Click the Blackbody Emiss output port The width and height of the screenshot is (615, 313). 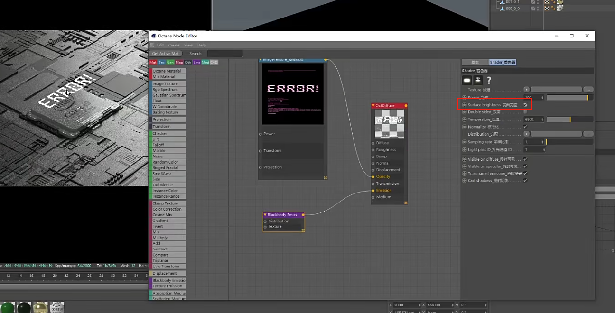point(303,215)
